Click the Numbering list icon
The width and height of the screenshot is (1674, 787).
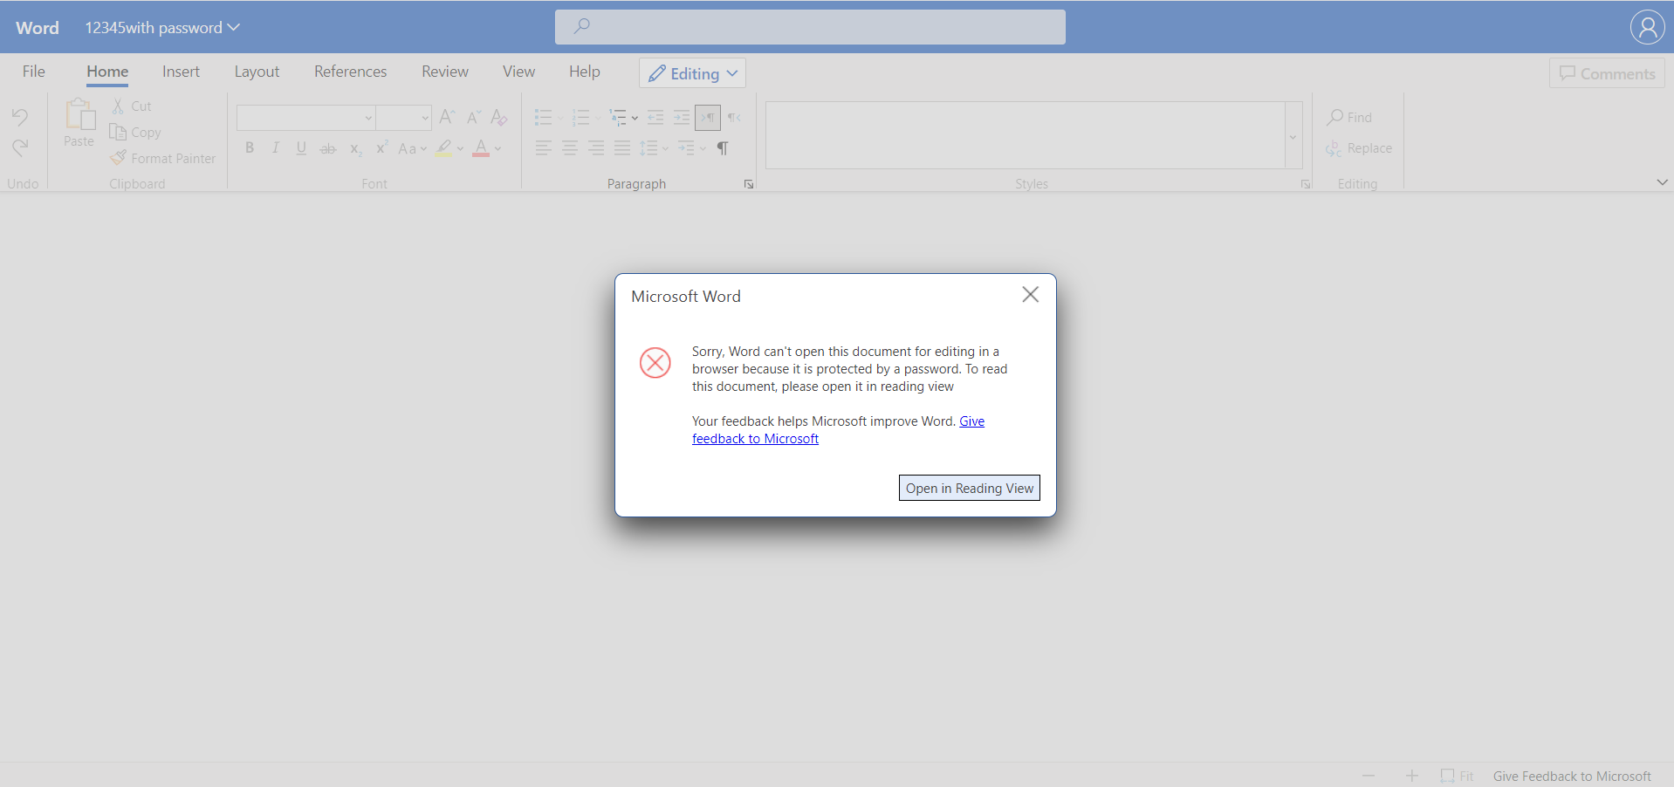click(x=580, y=117)
